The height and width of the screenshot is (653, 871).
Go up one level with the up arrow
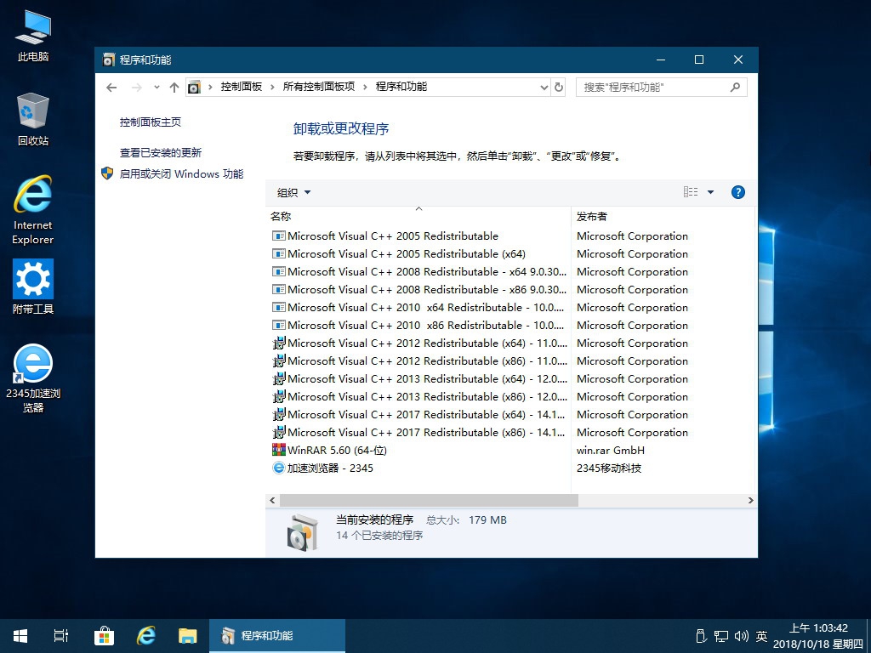[x=174, y=88]
